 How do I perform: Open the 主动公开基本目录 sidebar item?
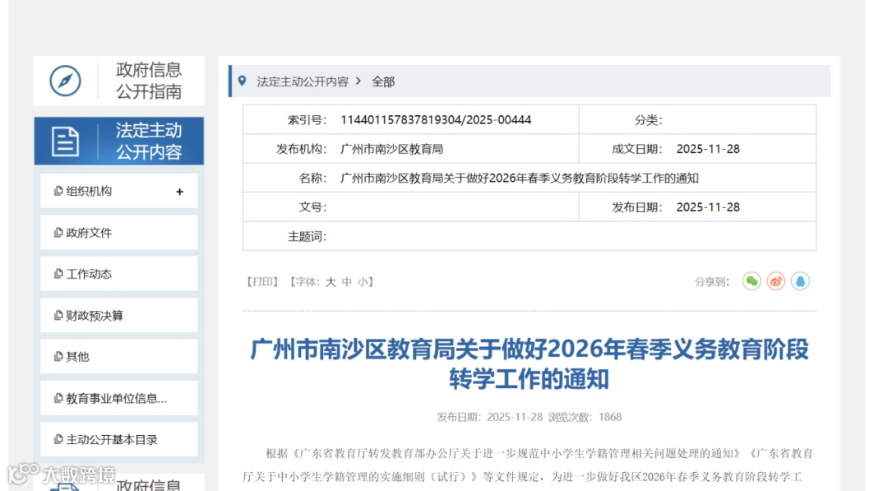tap(119, 439)
